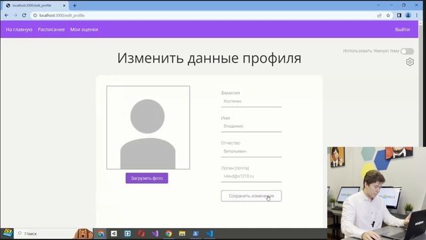Open 'Расписание' nav item
The width and height of the screenshot is (426, 240).
[x=51, y=29]
